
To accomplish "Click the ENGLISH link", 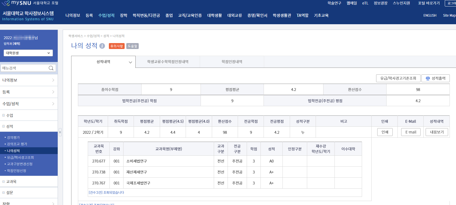I will tap(430, 15).
